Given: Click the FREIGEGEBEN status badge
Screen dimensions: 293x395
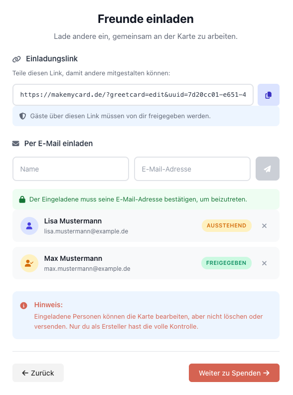Looking at the screenshot, I should click(x=226, y=263).
